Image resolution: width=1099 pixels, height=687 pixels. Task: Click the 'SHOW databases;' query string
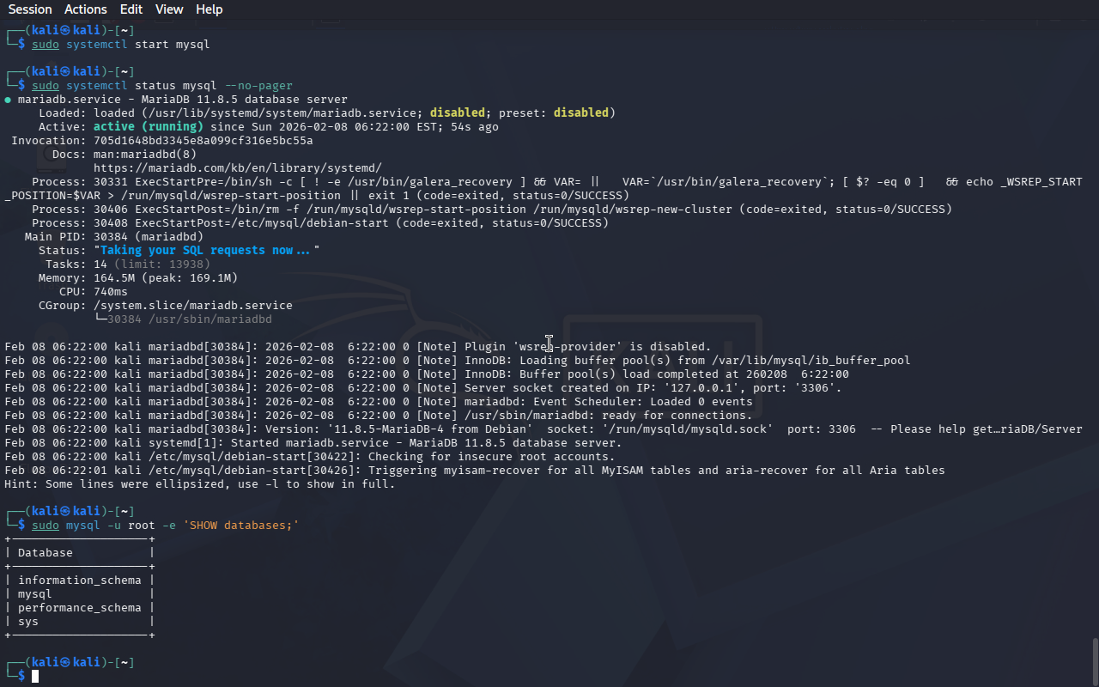[x=240, y=526]
